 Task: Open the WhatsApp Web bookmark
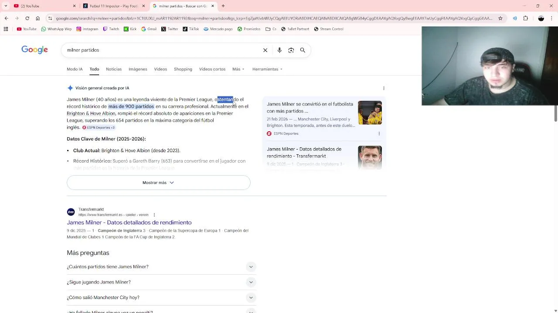click(56, 29)
